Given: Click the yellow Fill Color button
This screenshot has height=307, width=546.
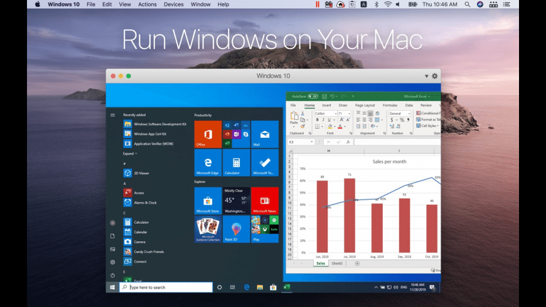Looking at the screenshot, I should pyautogui.click(x=329, y=126).
